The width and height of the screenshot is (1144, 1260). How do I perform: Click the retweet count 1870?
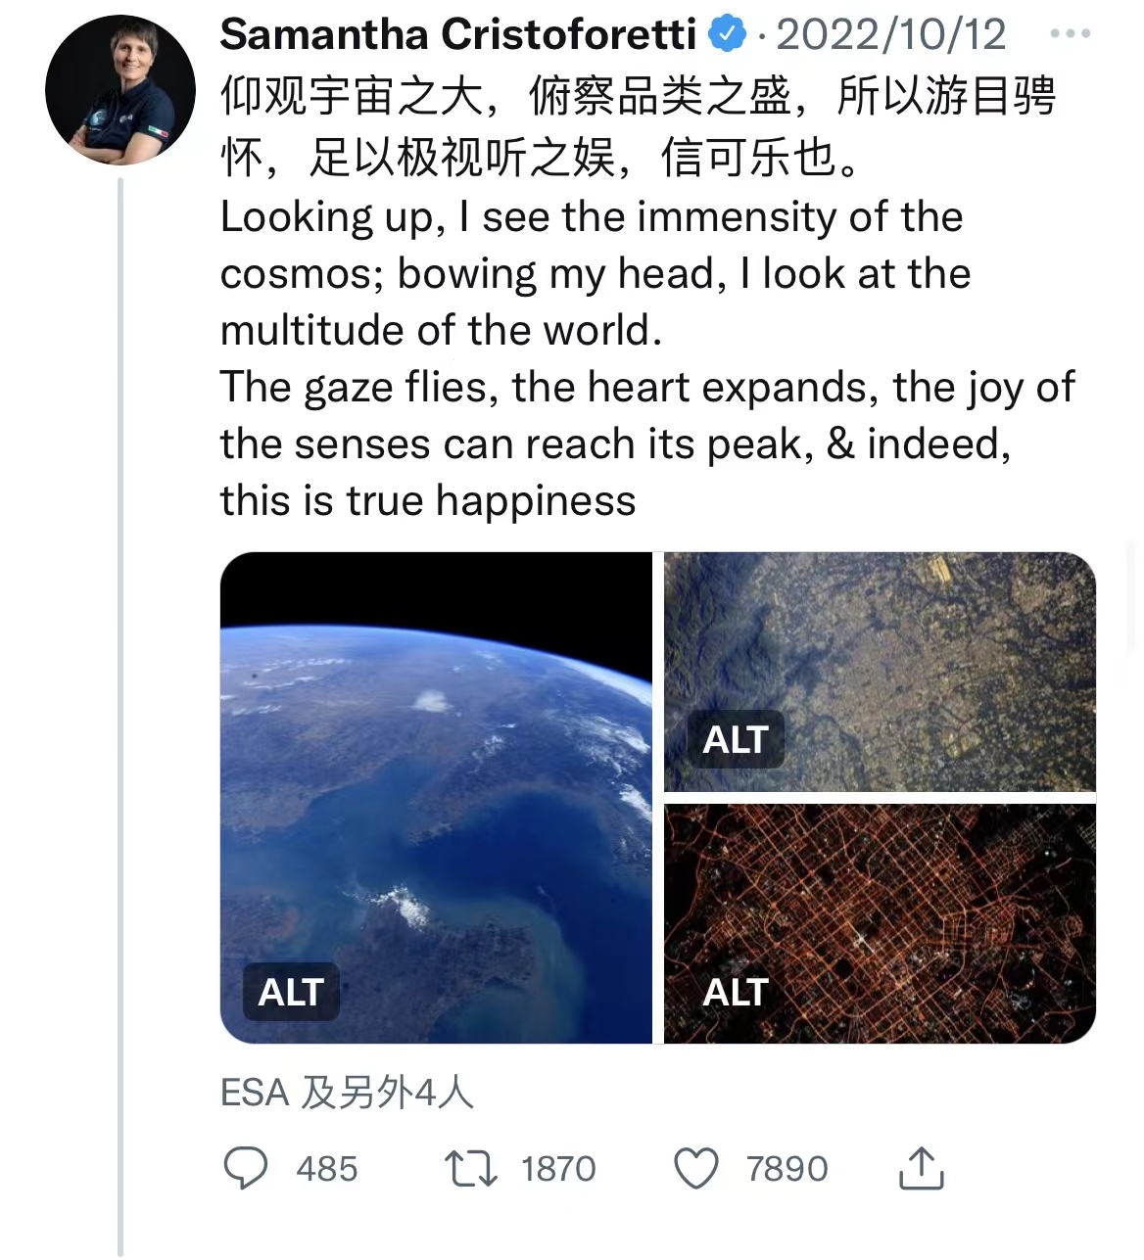(x=558, y=1169)
